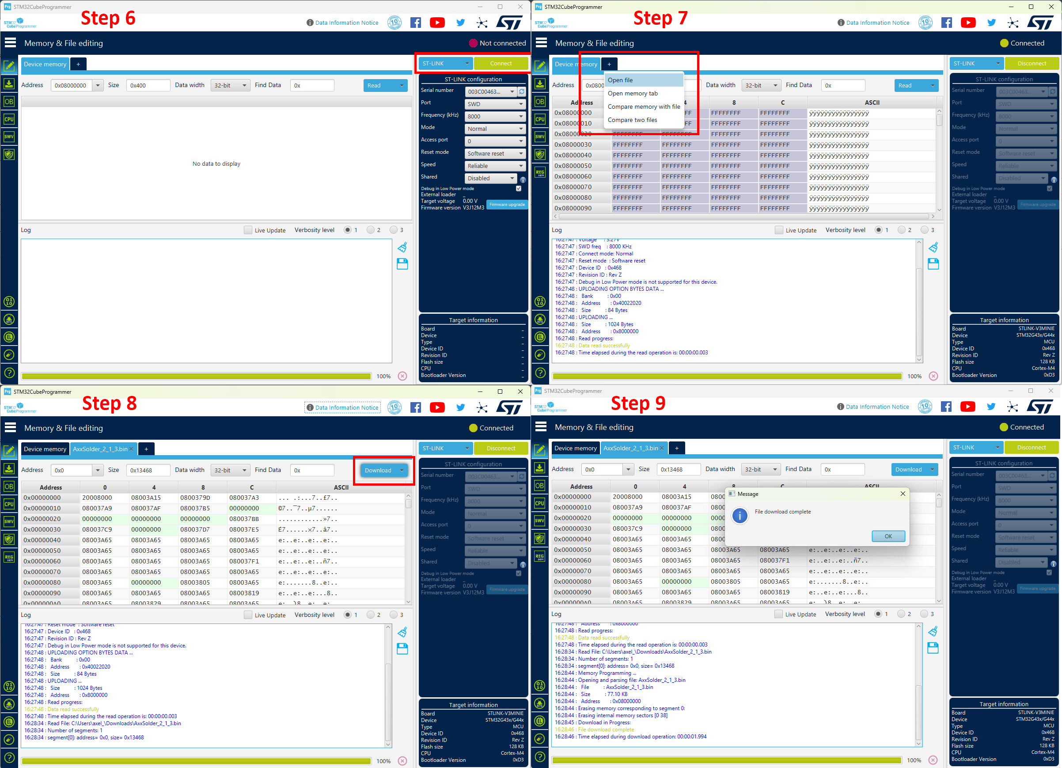Expand the Frequency (kHz) 8000 dropdown in Step 6

494,116
